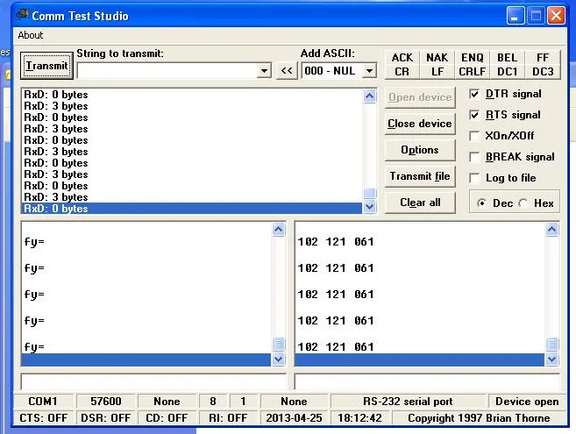Insert the CRLF control characters
The image size is (576, 434).
click(472, 72)
